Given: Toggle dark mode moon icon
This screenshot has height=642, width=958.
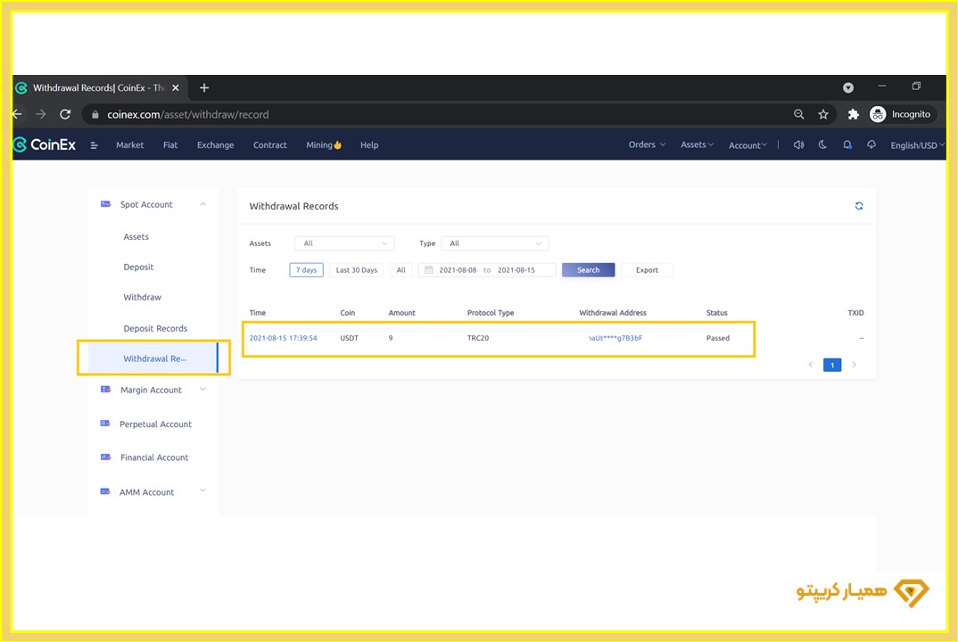Looking at the screenshot, I should click(x=822, y=145).
